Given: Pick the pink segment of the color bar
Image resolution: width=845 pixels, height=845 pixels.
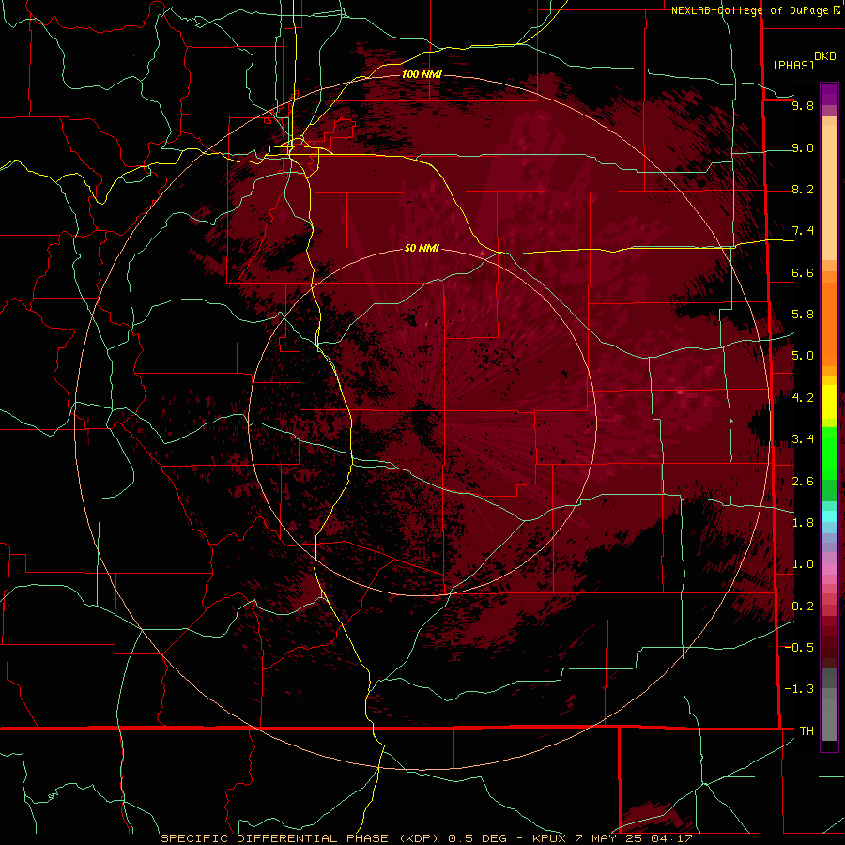Looking at the screenshot, I should pos(829,569).
